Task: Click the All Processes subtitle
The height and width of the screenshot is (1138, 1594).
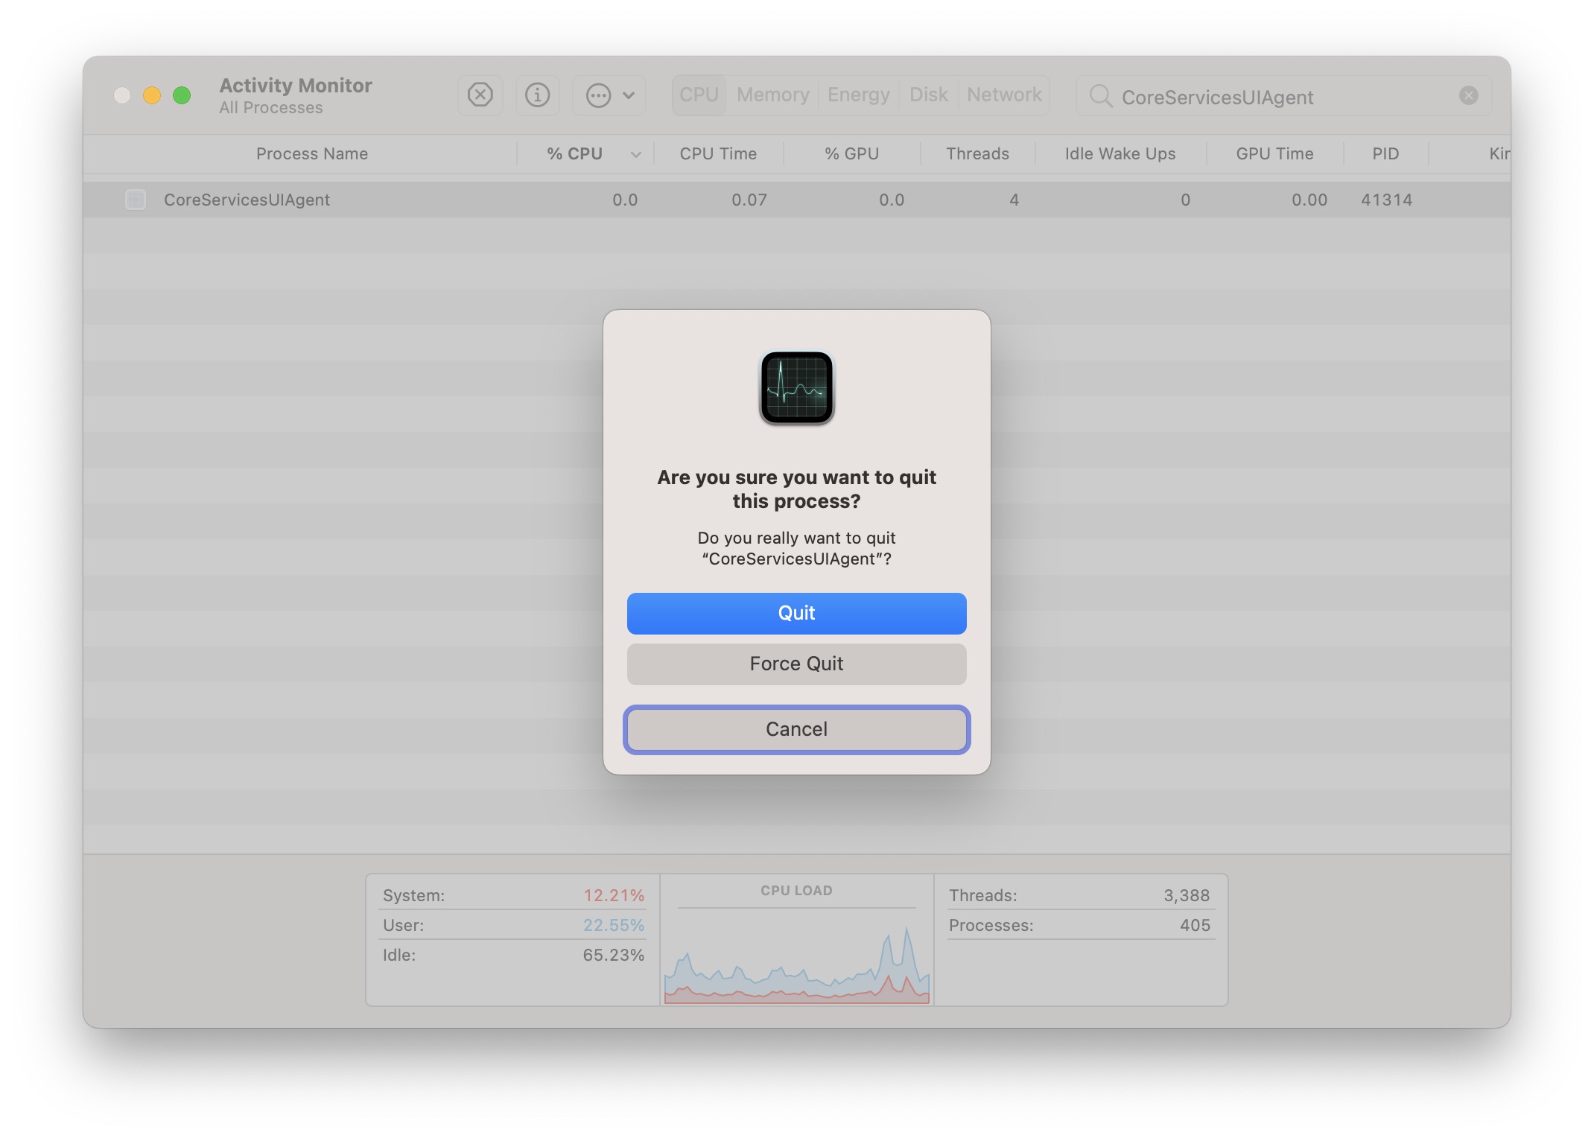Action: 271,108
